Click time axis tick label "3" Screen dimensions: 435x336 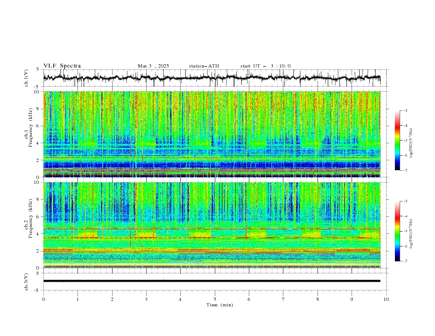(146, 299)
